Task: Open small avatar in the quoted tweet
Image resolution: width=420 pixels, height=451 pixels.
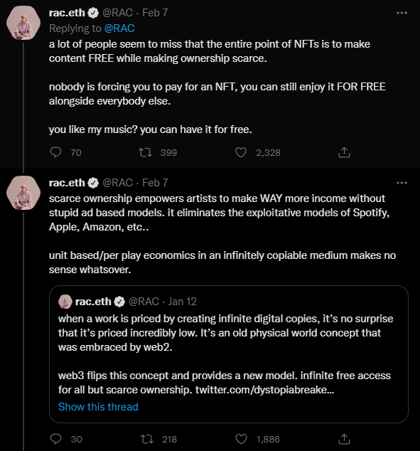Action: (x=65, y=302)
